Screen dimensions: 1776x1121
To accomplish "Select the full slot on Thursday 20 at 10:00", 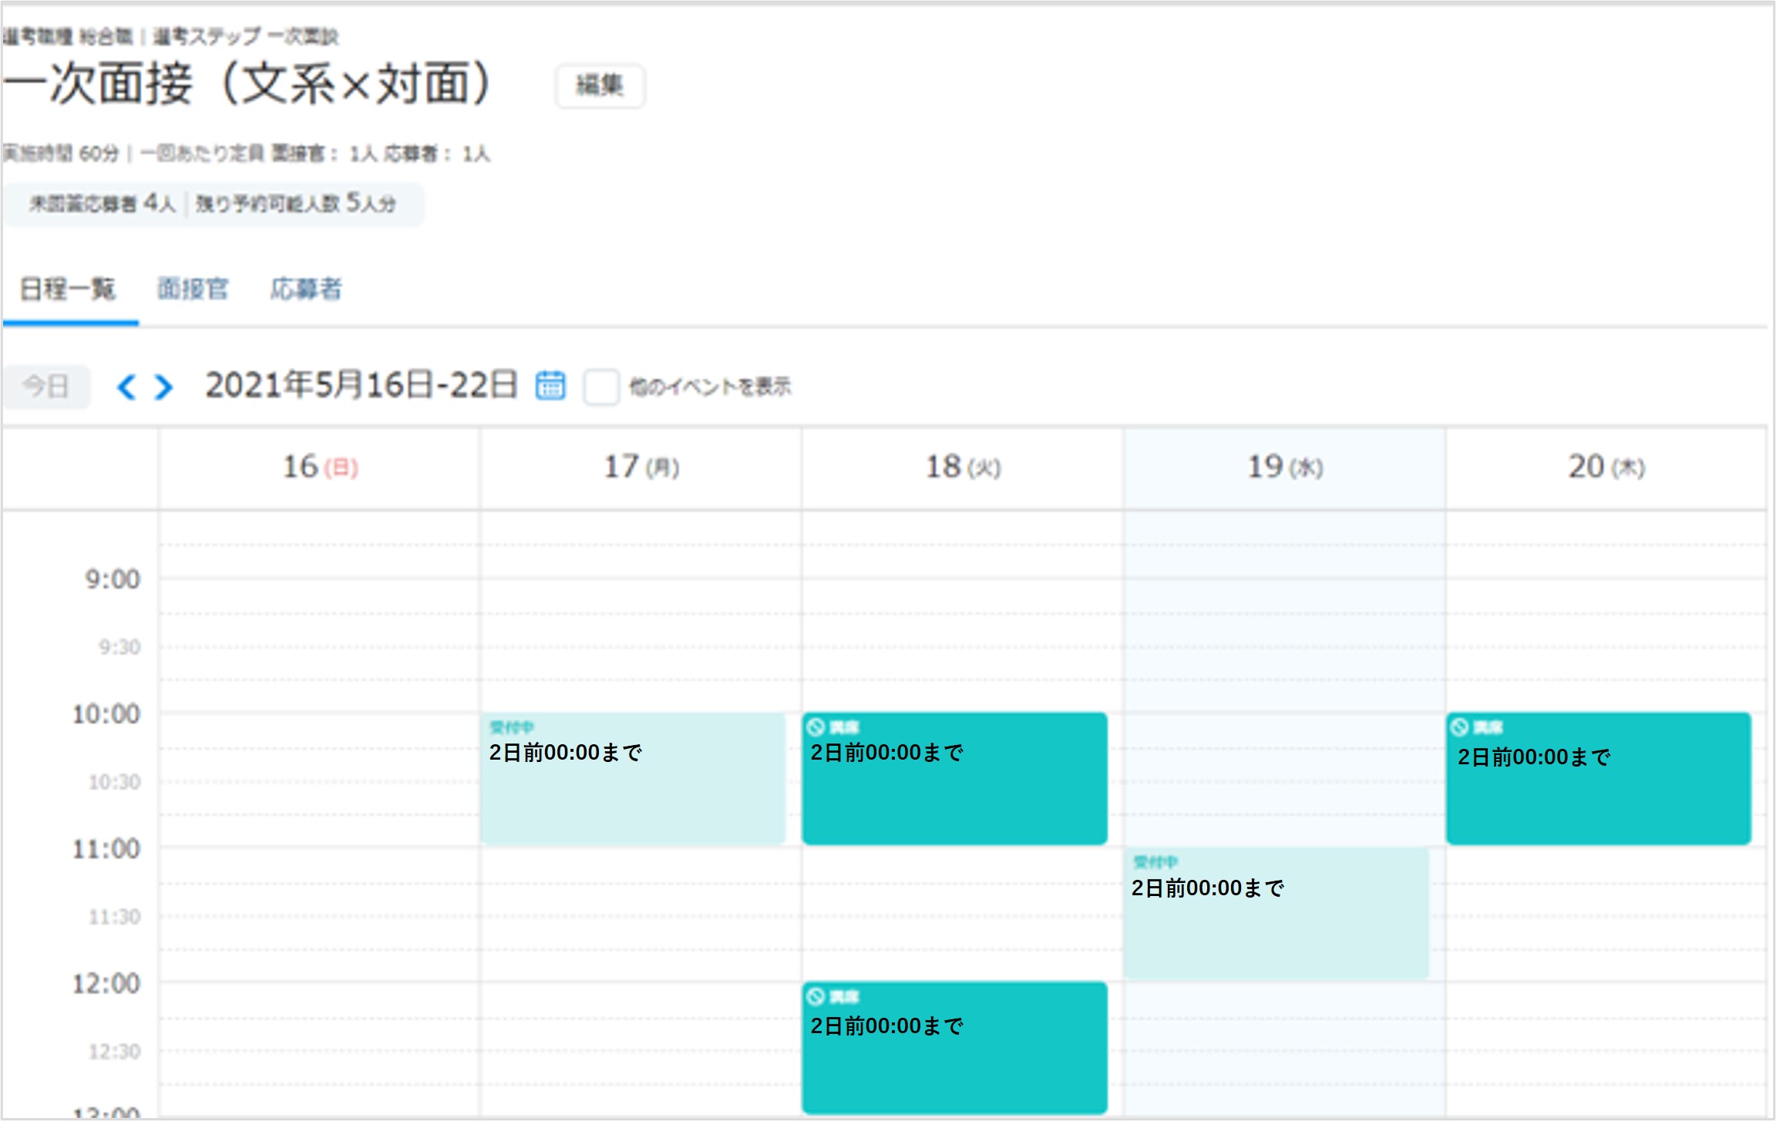I will [x=1599, y=778].
